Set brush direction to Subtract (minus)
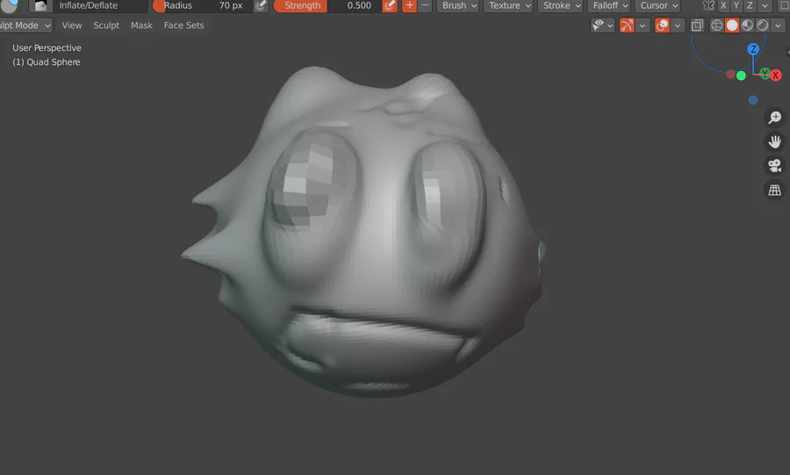The width and height of the screenshot is (790, 475). pos(425,5)
